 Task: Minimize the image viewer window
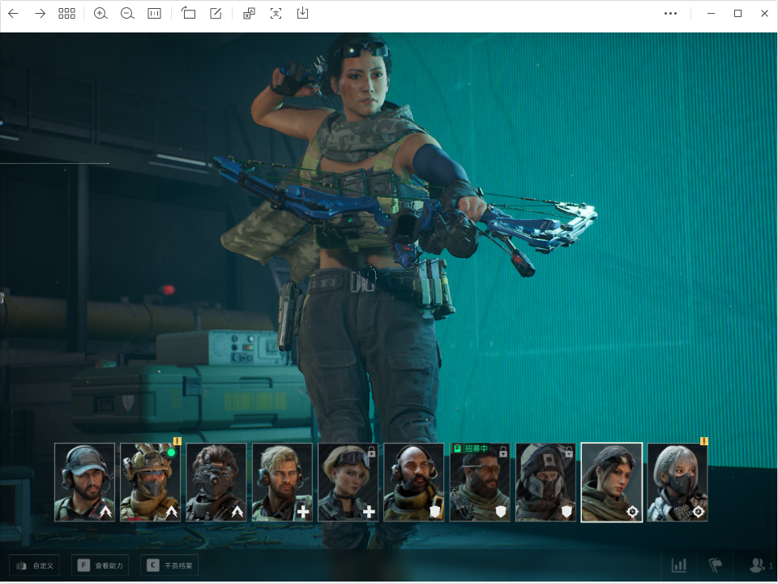click(x=711, y=14)
